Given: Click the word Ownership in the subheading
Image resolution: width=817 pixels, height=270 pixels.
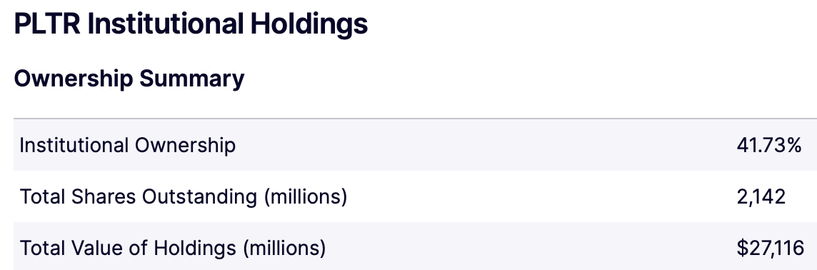Looking at the screenshot, I should (74, 80).
